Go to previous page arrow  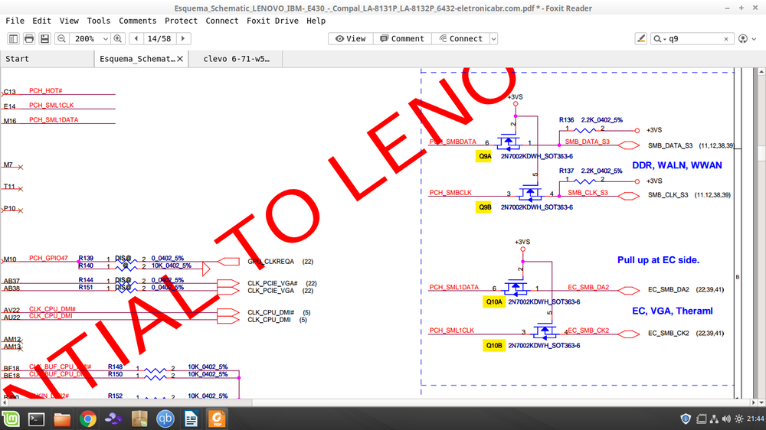click(136, 38)
